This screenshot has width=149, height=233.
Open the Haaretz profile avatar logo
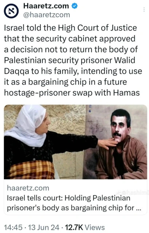point(11,11)
